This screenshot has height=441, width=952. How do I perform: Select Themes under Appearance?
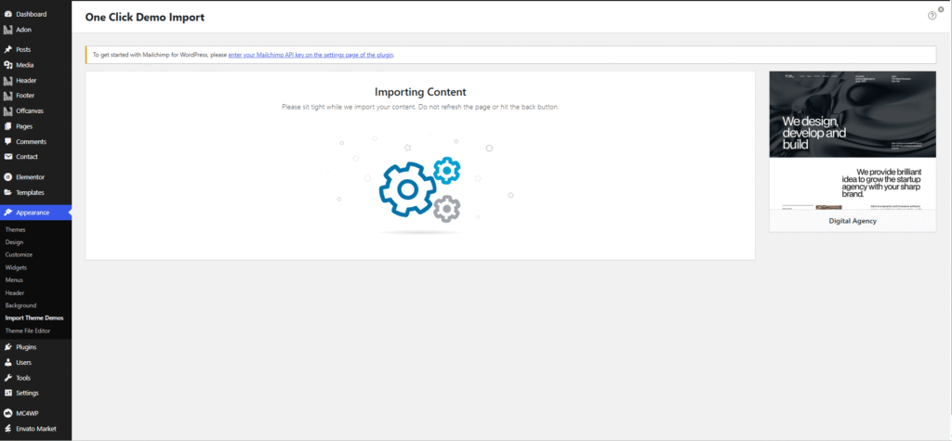click(x=15, y=230)
